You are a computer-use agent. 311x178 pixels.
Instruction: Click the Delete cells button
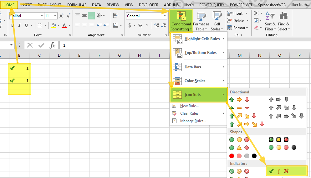(x=238, y=20)
